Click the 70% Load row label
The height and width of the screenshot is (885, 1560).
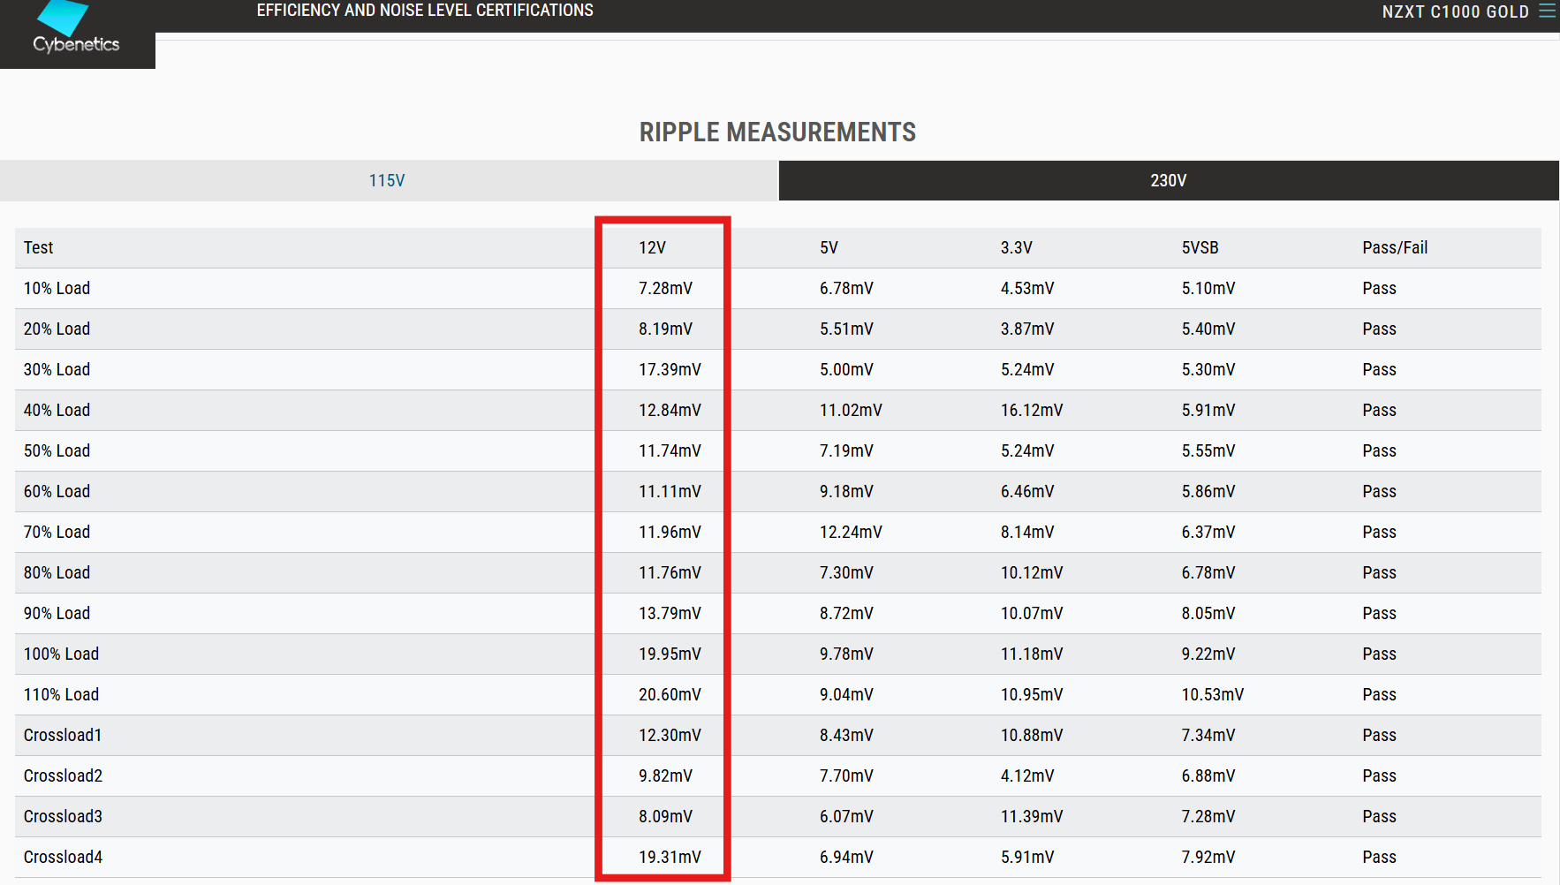[x=57, y=533]
